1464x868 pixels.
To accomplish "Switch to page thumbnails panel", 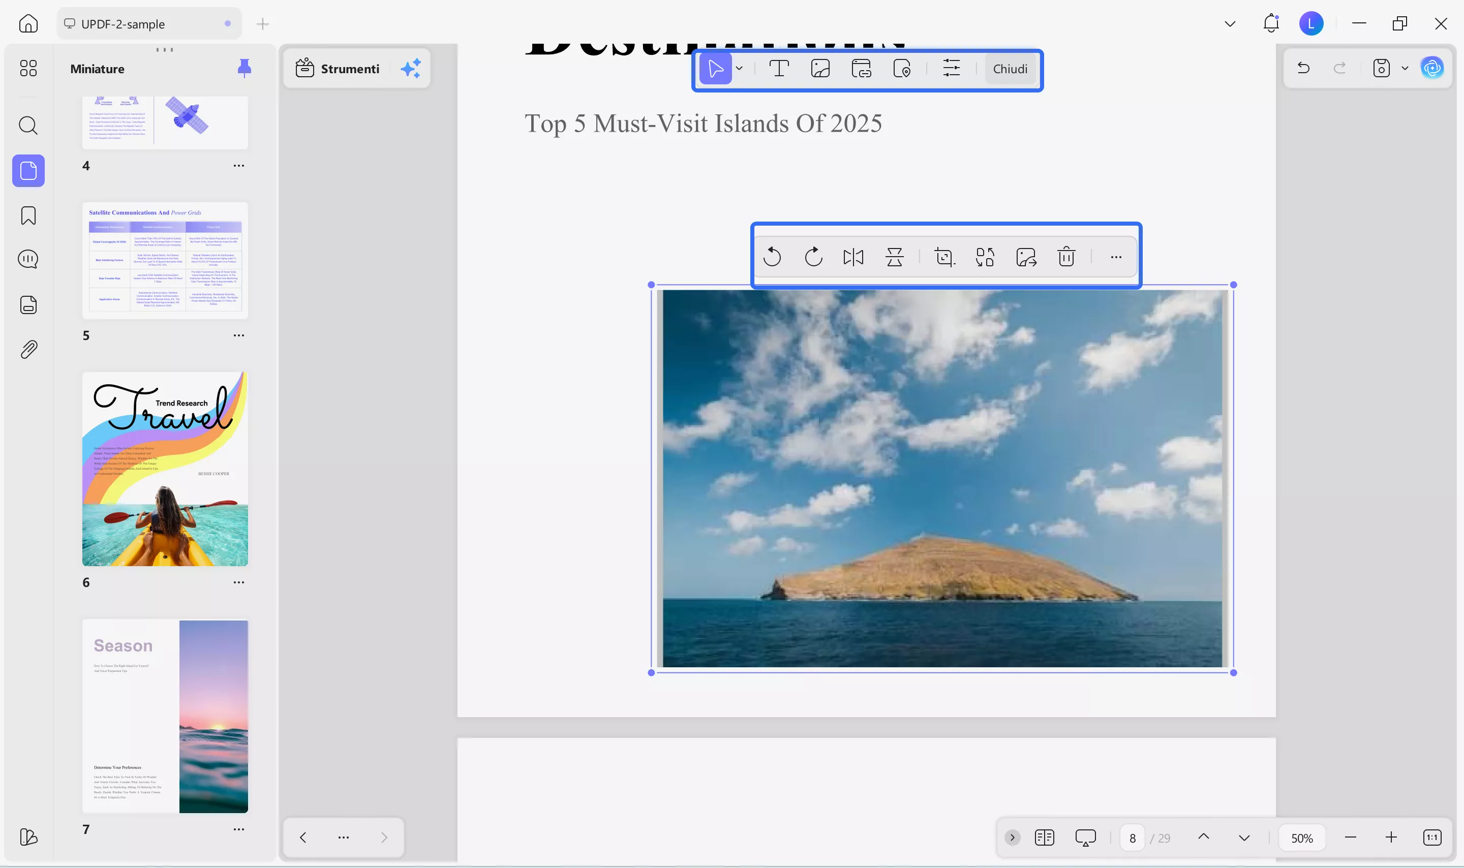I will pyautogui.click(x=28, y=170).
